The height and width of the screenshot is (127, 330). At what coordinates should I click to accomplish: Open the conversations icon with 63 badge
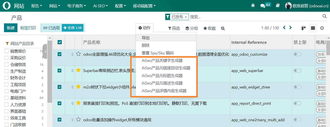click(265, 5)
